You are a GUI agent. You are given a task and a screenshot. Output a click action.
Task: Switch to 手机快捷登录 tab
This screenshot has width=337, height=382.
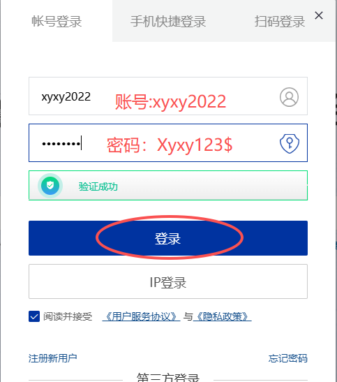point(168,21)
